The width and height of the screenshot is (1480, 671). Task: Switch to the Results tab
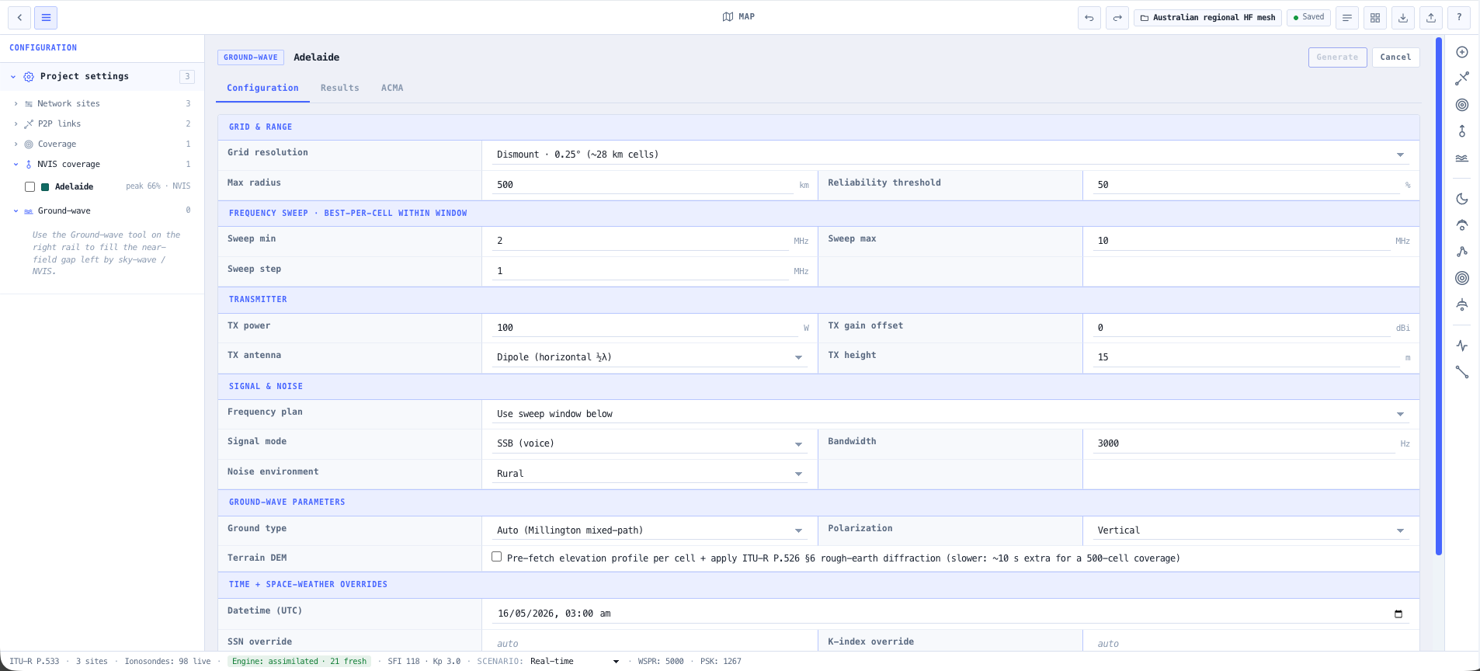[x=340, y=88]
